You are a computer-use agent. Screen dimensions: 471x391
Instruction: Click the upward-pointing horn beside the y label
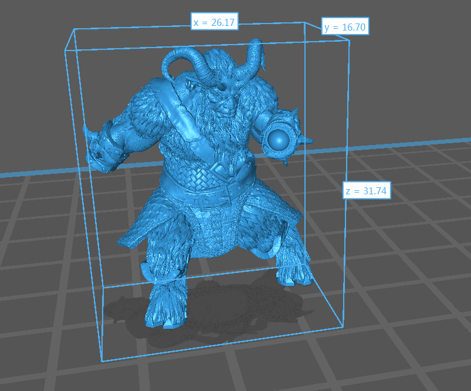coord(256,56)
